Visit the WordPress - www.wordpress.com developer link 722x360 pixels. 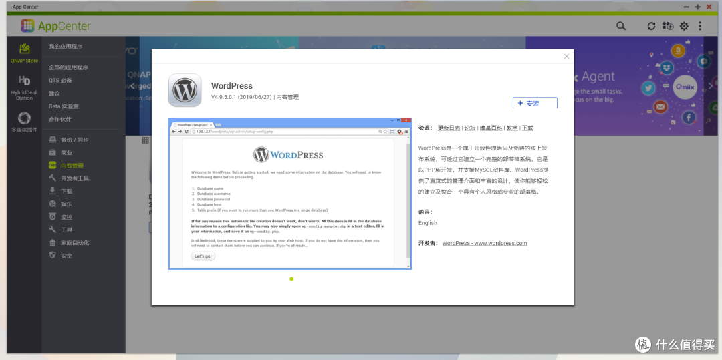point(485,243)
